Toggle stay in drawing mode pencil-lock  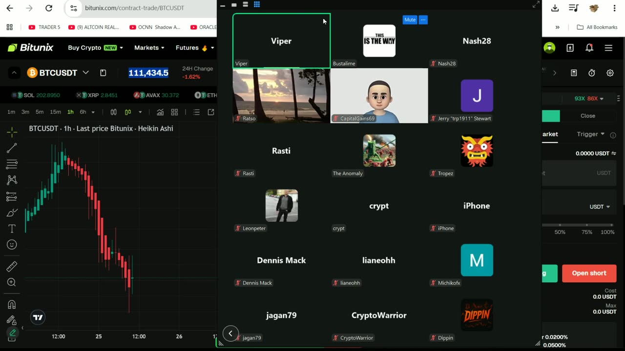click(12, 320)
